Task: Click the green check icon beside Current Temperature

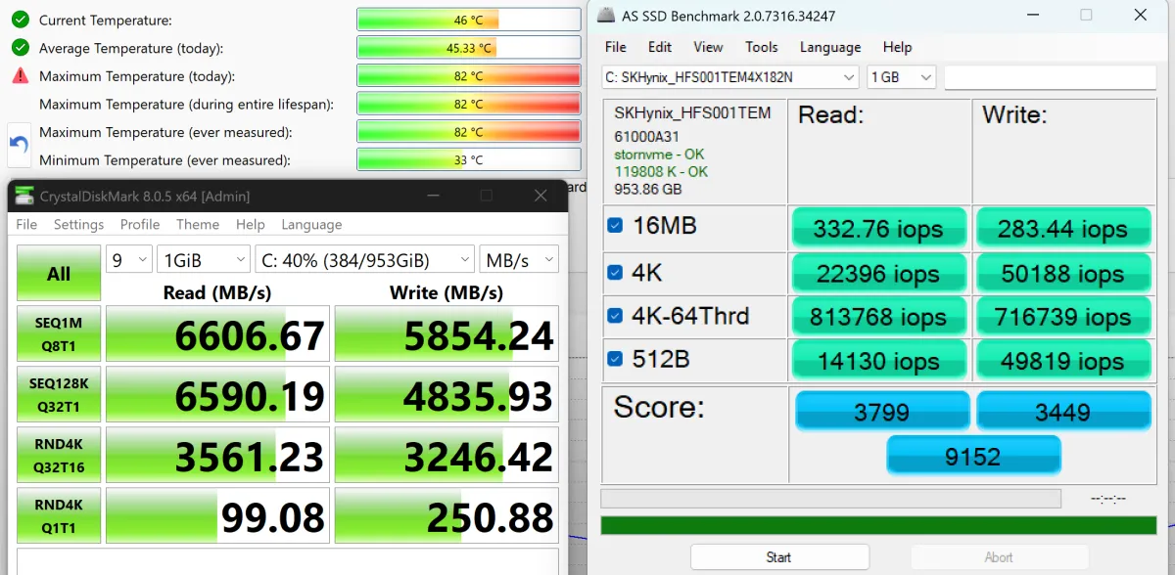Action: pyautogui.click(x=20, y=20)
